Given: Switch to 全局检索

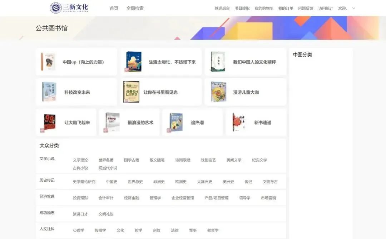Looking at the screenshot, I should pos(134,8).
